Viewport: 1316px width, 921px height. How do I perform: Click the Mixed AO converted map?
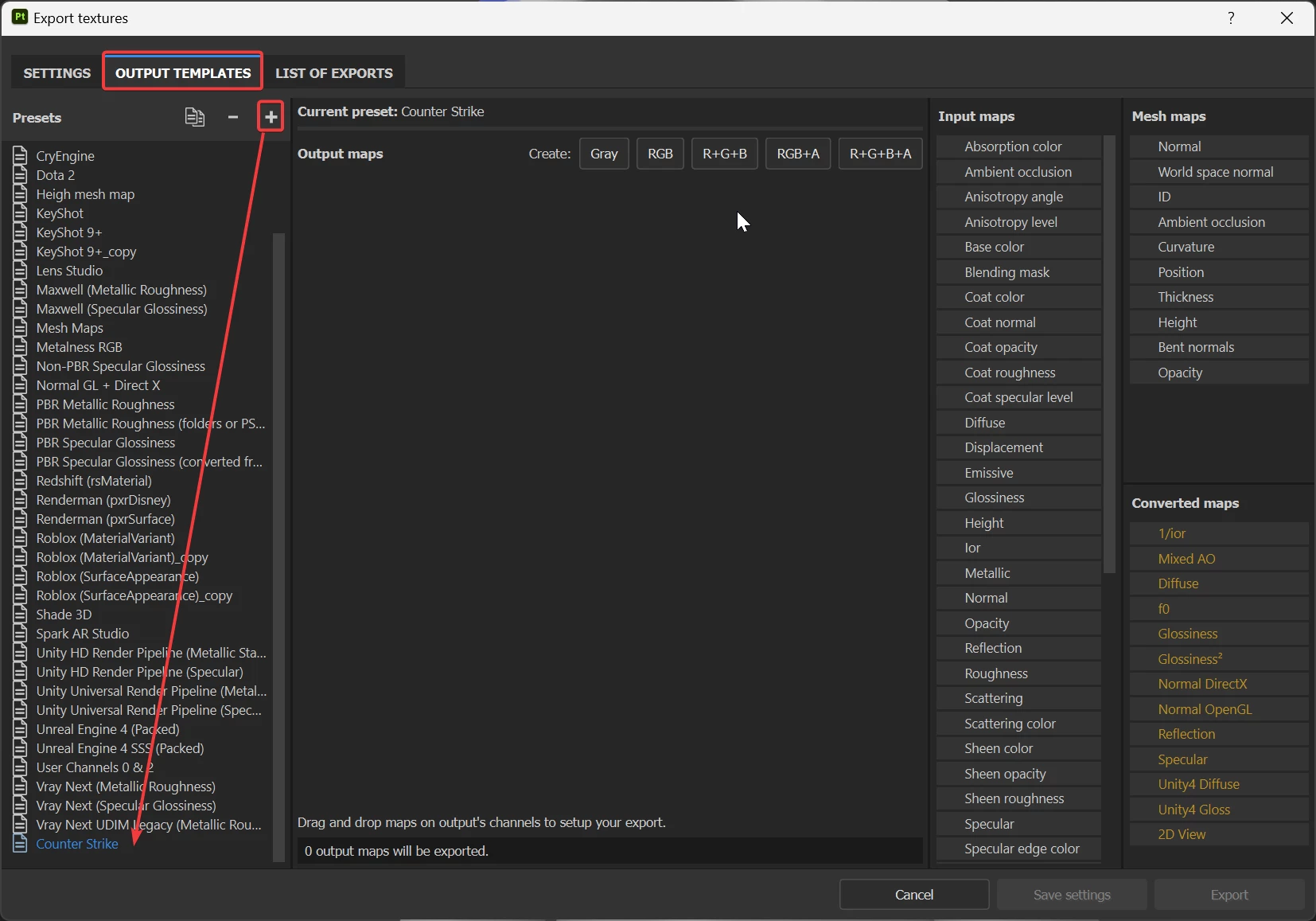(x=1219, y=559)
